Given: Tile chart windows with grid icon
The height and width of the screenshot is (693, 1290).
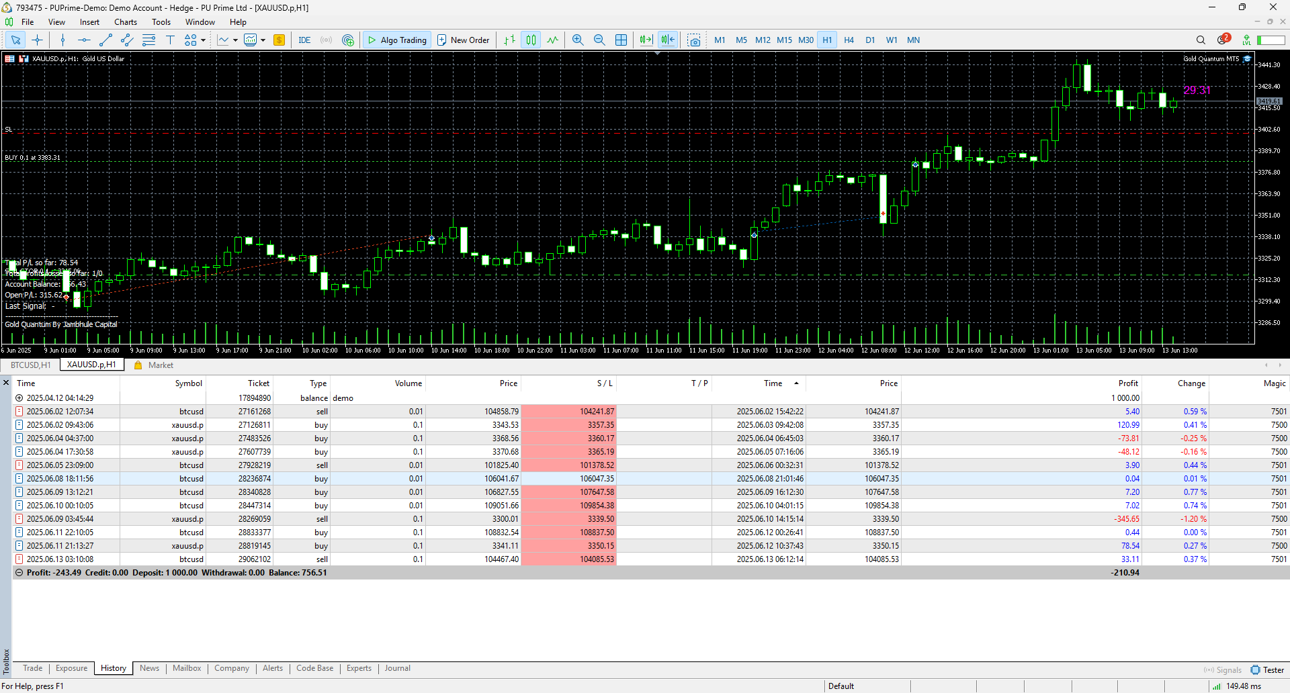Looking at the screenshot, I should pyautogui.click(x=621, y=40).
